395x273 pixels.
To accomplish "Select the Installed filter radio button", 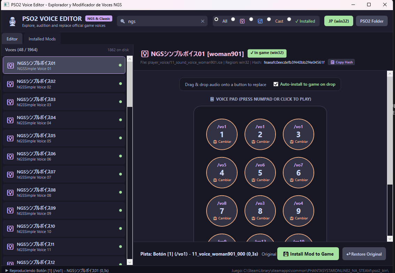I will click(289, 19).
